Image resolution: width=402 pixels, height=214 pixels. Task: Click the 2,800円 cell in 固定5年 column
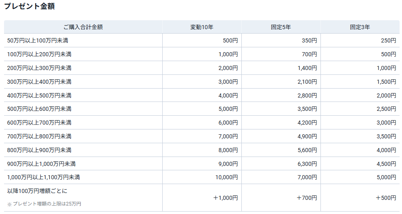point(307,95)
